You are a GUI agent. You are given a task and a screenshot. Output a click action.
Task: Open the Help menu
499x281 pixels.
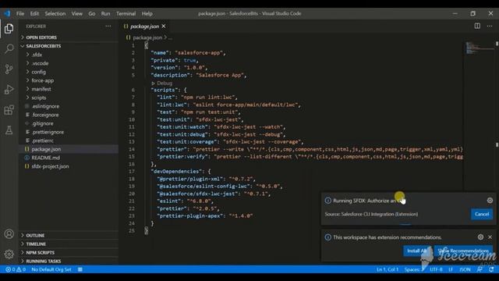point(147,13)
